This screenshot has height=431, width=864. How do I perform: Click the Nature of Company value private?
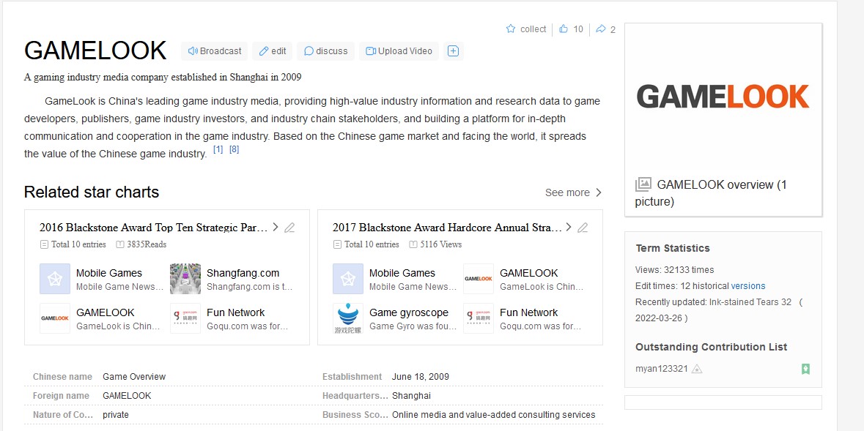coord(116,414)
